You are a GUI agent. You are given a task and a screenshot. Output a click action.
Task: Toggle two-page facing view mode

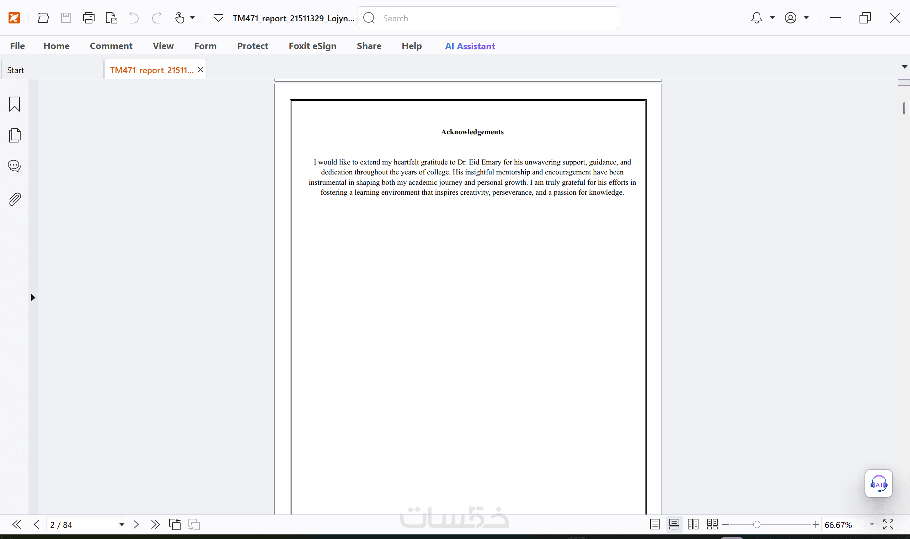coord(693,524)
